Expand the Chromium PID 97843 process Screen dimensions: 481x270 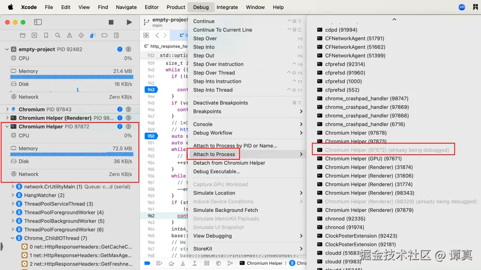[x=7, y=110]
